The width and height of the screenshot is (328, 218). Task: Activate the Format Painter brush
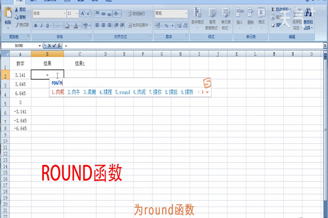[x=17, y=25]
